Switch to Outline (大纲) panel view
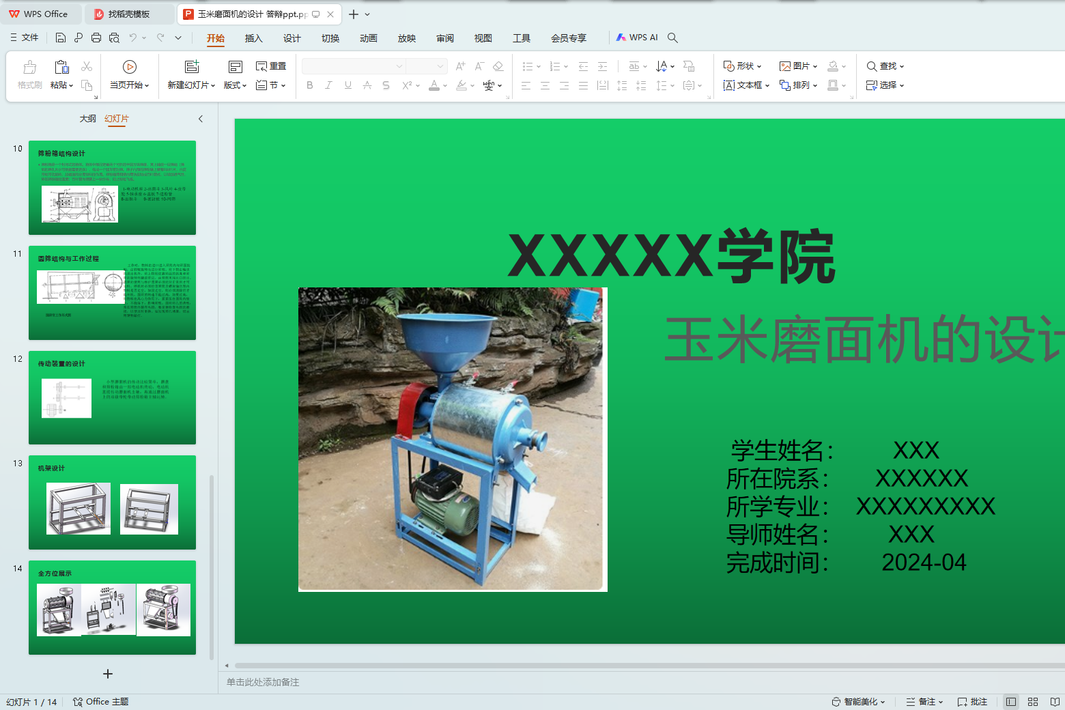 [88, 119]
